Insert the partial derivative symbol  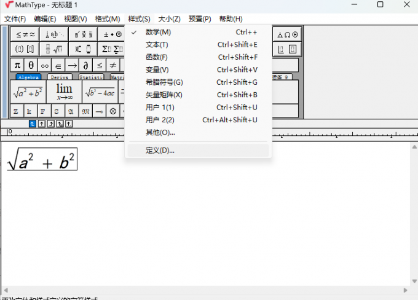85,65
